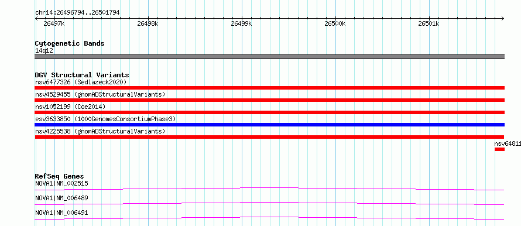Click the 26500k ruler tick label
The height and width of the screenshot is (226, 521).
[x=335, y=23]
